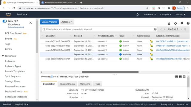Sort by the State column header

click(122, 36)
